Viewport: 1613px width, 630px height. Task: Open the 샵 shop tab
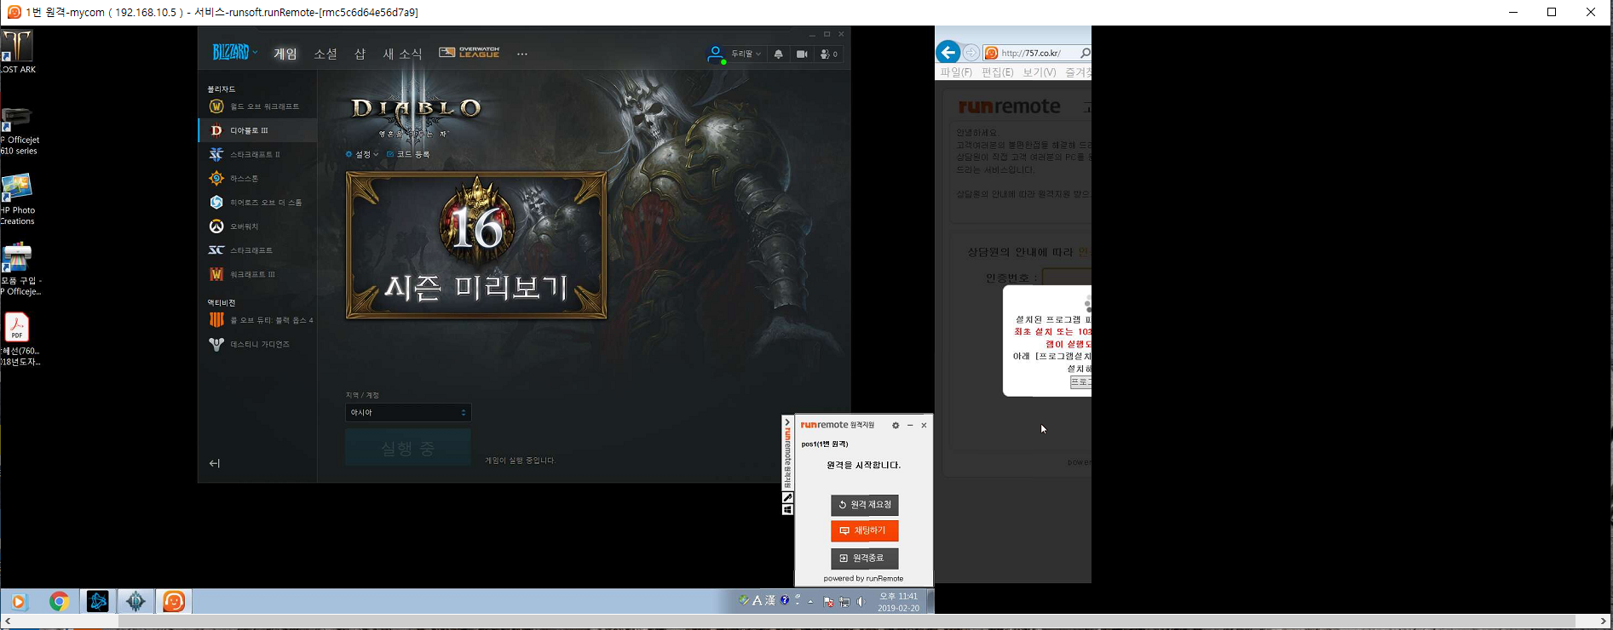[360, 54]
